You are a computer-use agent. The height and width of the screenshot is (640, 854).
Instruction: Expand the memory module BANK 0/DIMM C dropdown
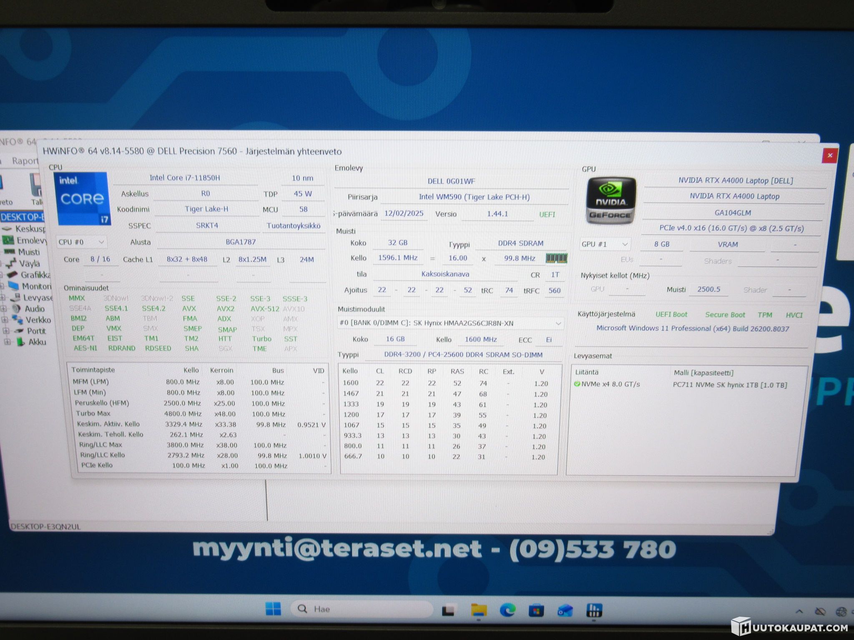[x=451, y=323]
